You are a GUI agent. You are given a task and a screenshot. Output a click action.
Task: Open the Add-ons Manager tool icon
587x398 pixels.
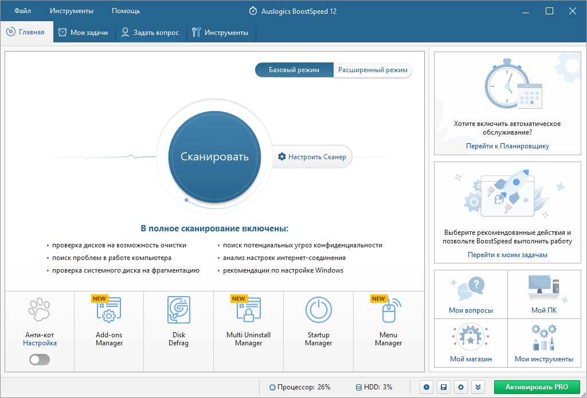coord(109,310)
